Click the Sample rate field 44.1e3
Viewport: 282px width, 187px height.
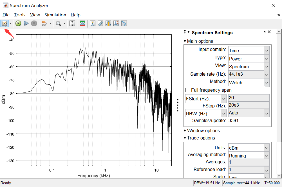246,74
